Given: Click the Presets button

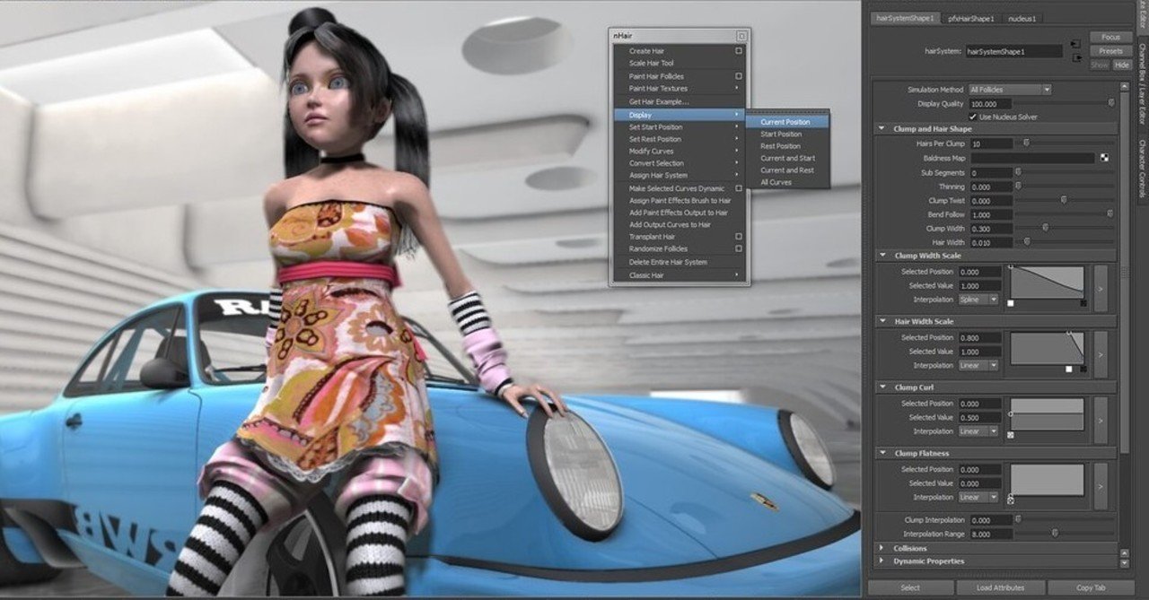Looking at the screenshot, I should coord(1110,51).
